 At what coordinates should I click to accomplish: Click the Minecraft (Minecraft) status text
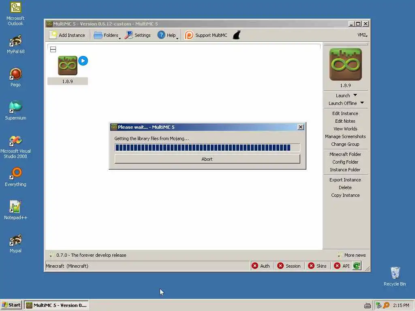pos(67,266)
